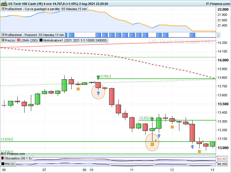Click the 13.200 price axis label
Viewport: 231px width, 173px height.
coord(222,130)
